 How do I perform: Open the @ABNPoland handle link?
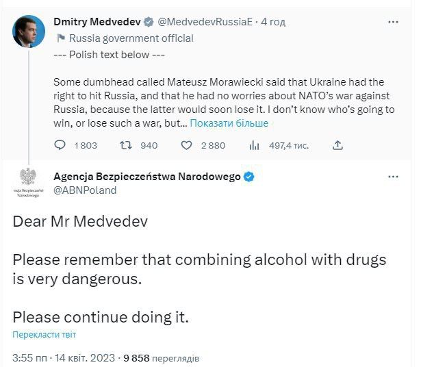pyautogui.click(x=85, y=190)
